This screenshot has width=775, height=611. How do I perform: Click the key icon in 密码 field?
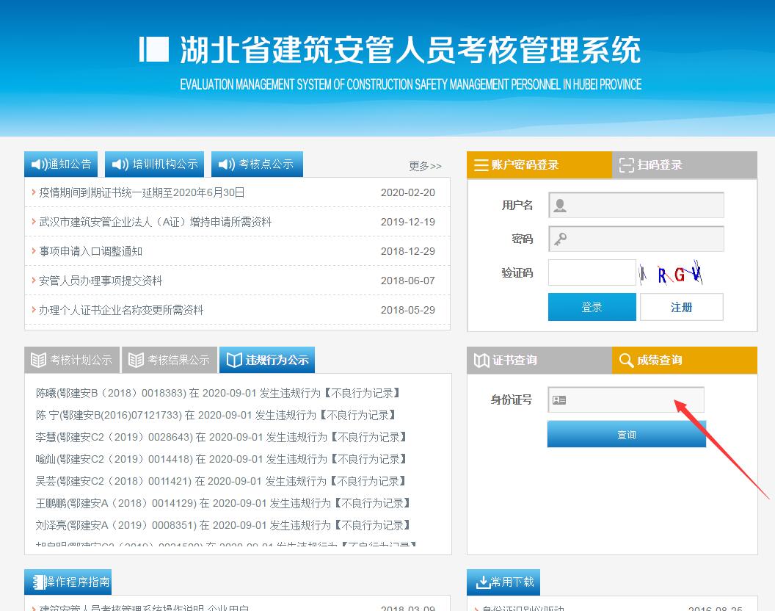click(x=560, y=239)
